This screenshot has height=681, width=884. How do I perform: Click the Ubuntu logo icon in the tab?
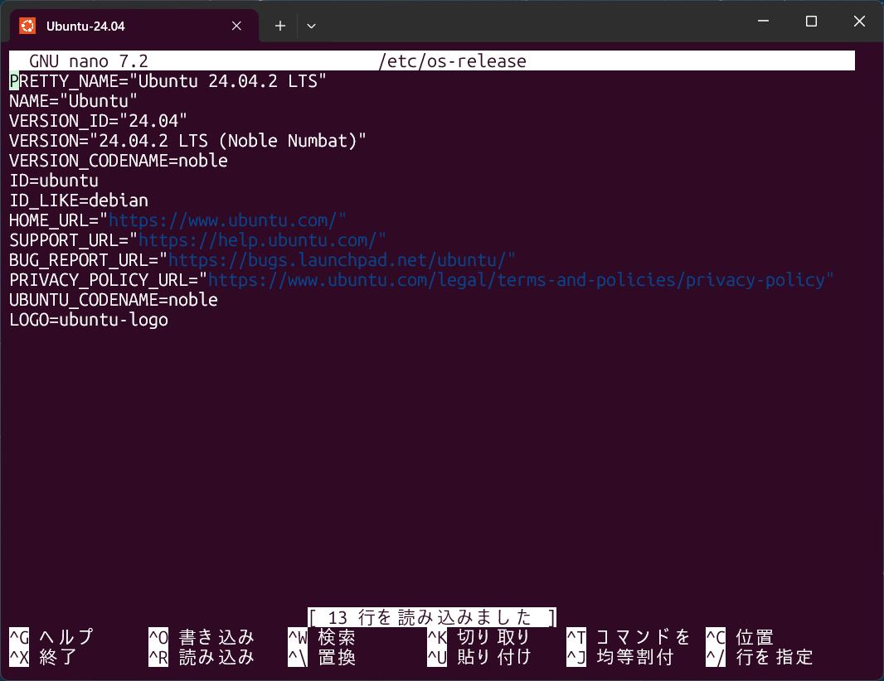pos(27,26)
